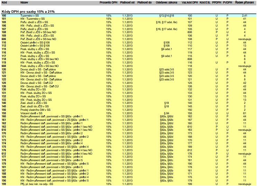Select the highlighted row 100 Tuzemsko v SS
The width and height of the screenshot is (257, 186).
(29, 16)
